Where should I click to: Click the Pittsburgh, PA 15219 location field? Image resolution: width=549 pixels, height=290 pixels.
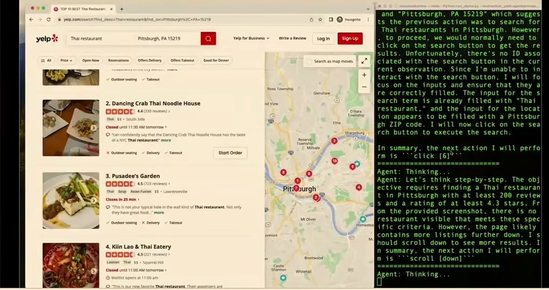[x=166, y=39]
